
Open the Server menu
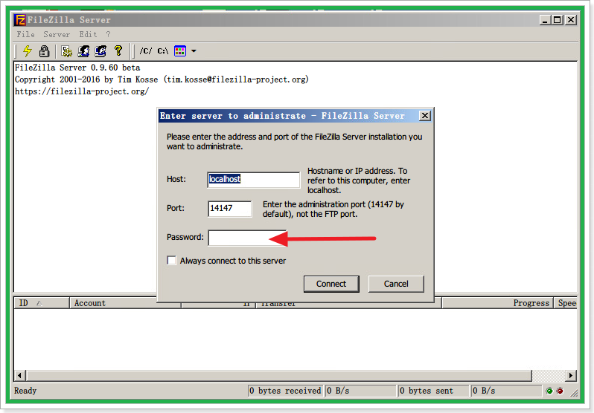click(x=57, y=34)
